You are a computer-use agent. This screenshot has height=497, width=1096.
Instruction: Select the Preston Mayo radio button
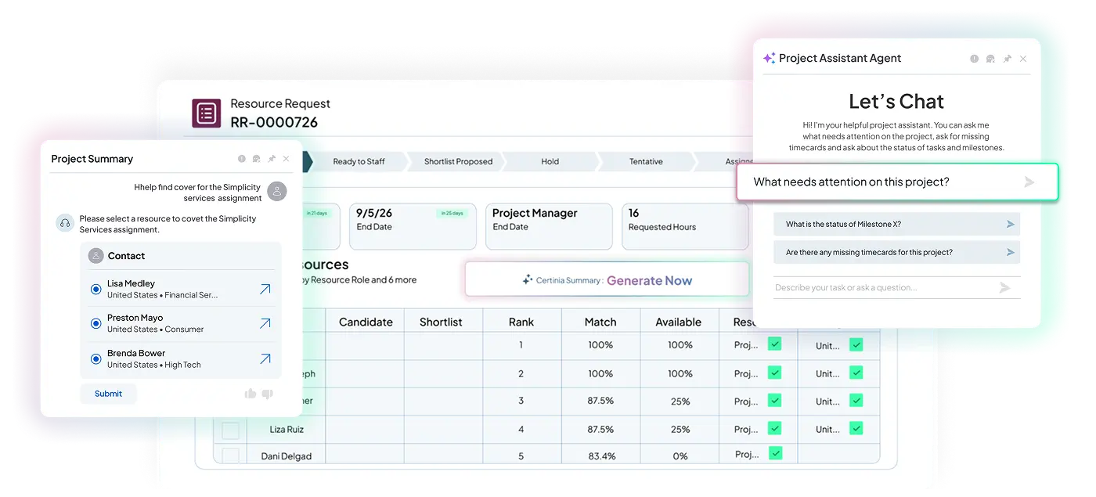(96, 324)
